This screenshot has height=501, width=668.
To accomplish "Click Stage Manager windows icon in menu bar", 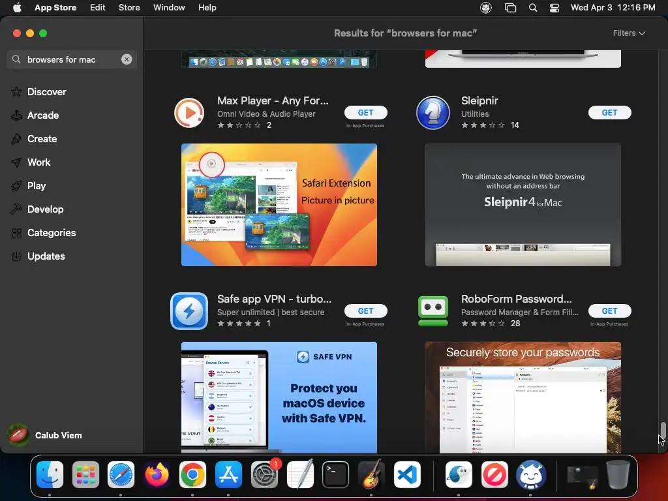I will pos(510,8).
